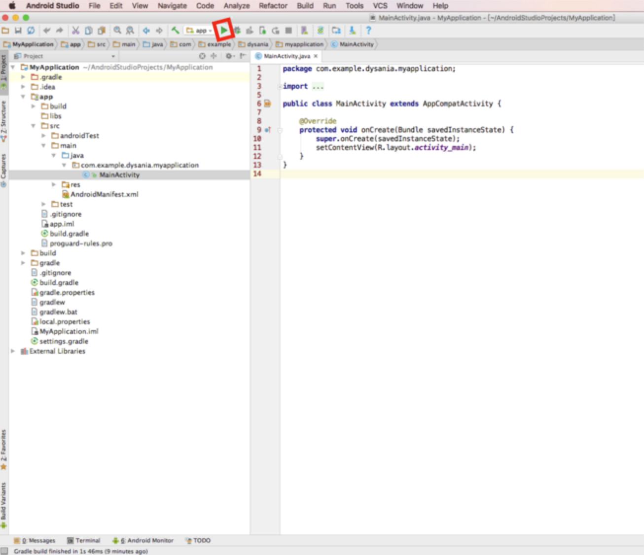644x555 pixels.
Task: Select the MainActivity.java editor tab
Action: click(x=287, y=56)
